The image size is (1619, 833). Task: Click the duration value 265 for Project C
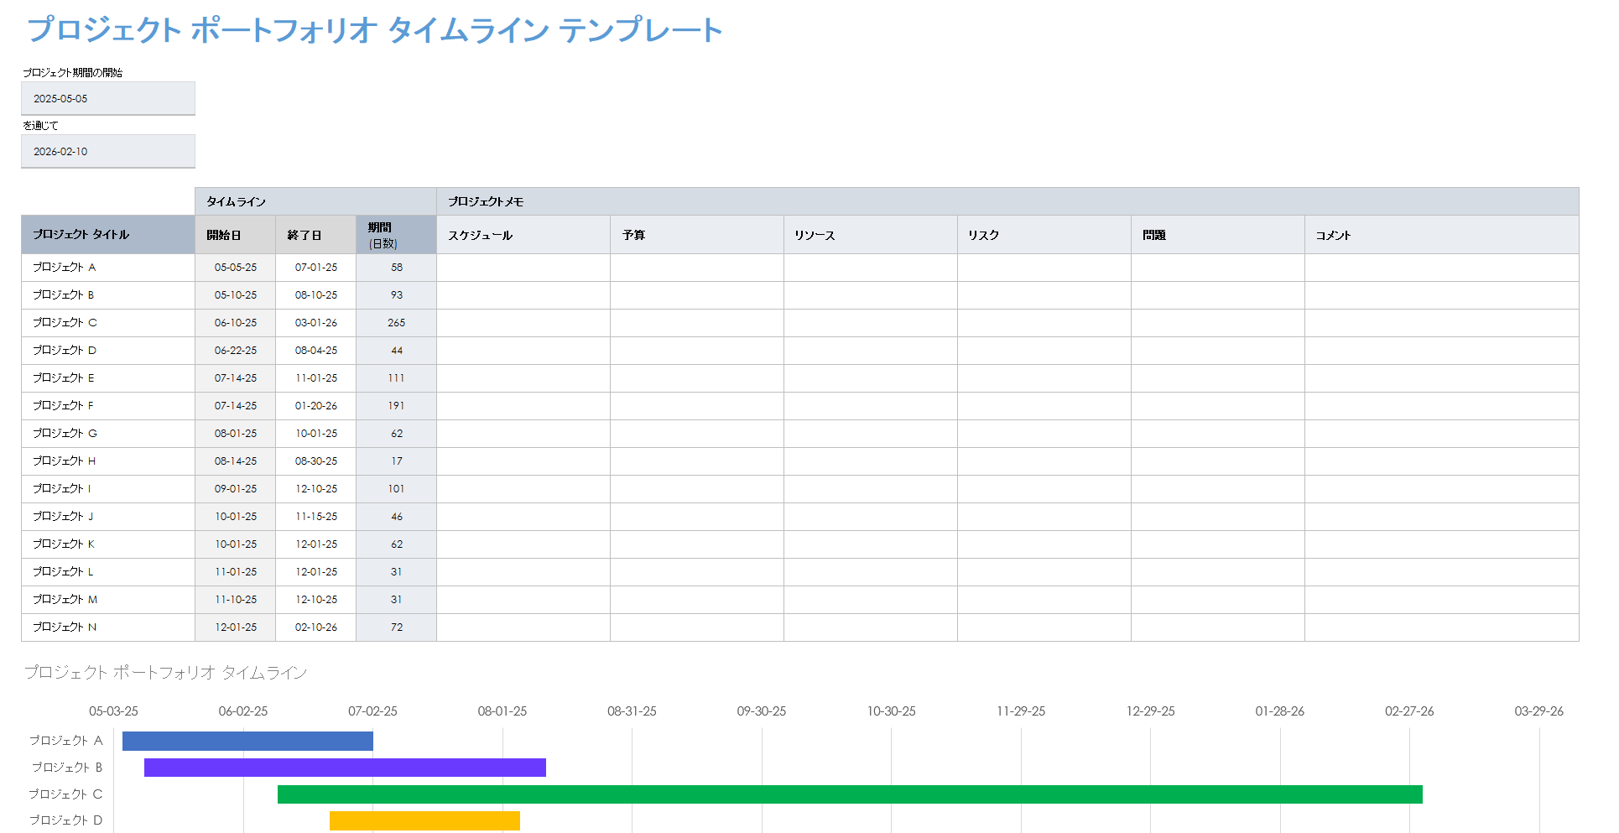(396, 323)
